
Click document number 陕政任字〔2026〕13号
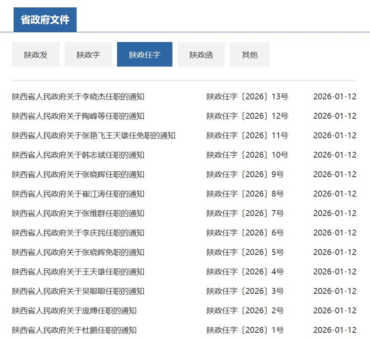[247, 96]
